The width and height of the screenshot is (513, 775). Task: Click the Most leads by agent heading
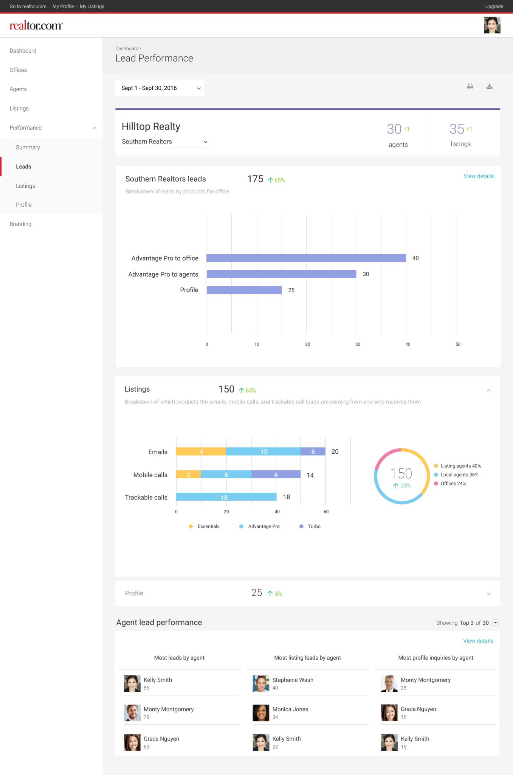(x=179, y=658)
